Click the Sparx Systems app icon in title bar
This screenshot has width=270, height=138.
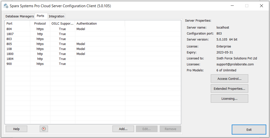(6, 6)
